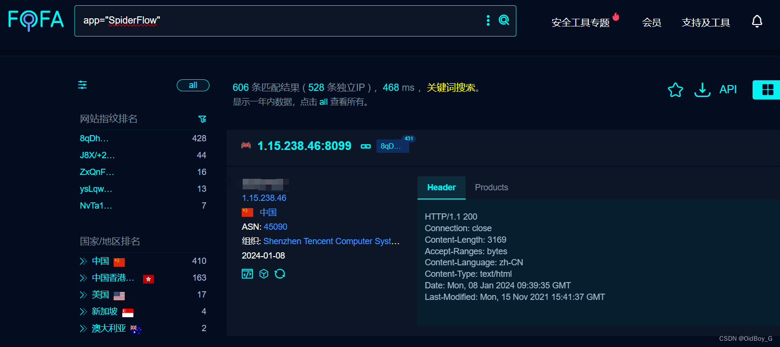Screen dimensions: 780x347
Task: Click the fingerprint ranking filter funnel icon
Action: click(x=202, y=119)
